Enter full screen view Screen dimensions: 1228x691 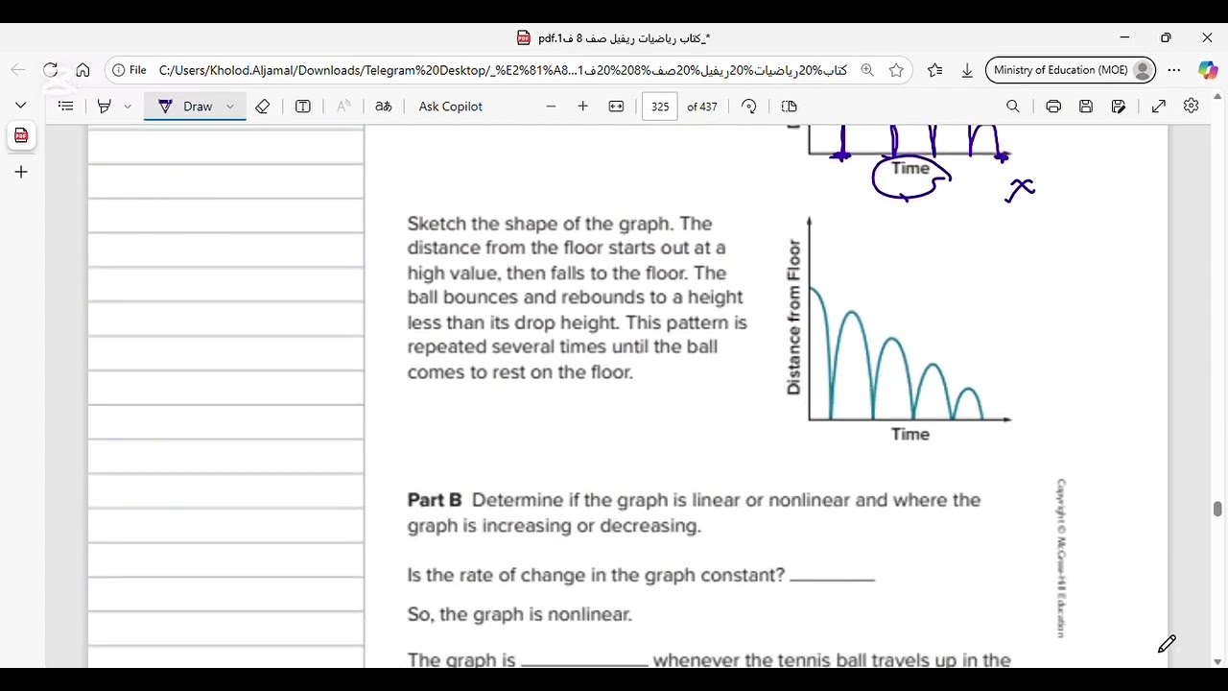tap(1159, 107)
